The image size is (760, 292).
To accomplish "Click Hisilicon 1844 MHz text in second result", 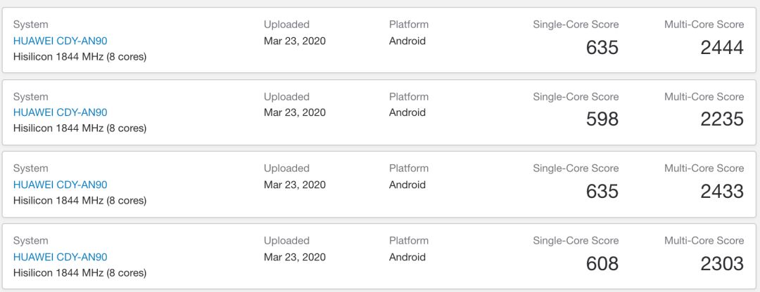I will [80, 128].
